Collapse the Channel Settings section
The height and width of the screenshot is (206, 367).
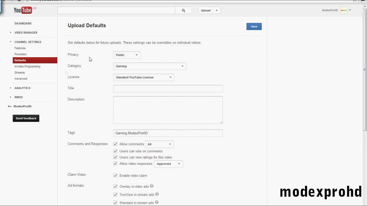tap(11, 42)
